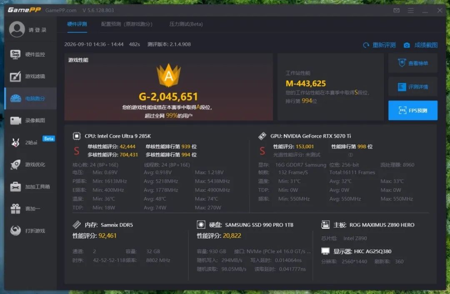Viewport: 450px width, 294px height.
Task: Switch to the 压力测试(Beta) tab
Action: 186,24
